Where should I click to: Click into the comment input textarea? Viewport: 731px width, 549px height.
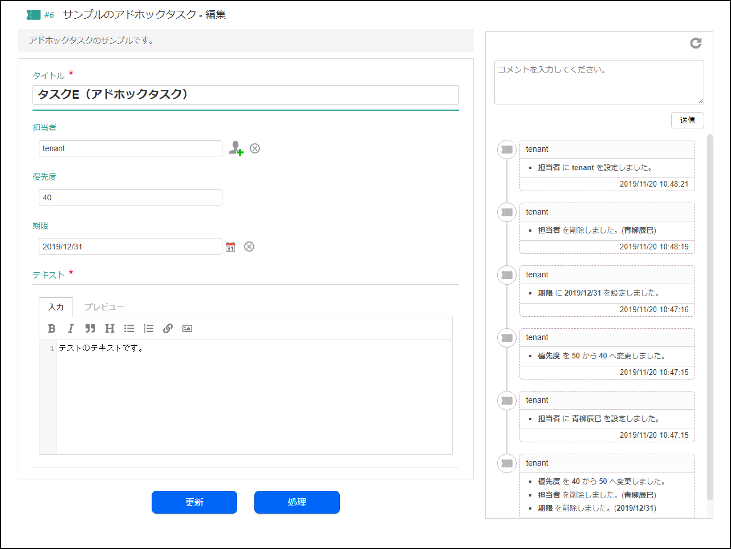point(599,82)
